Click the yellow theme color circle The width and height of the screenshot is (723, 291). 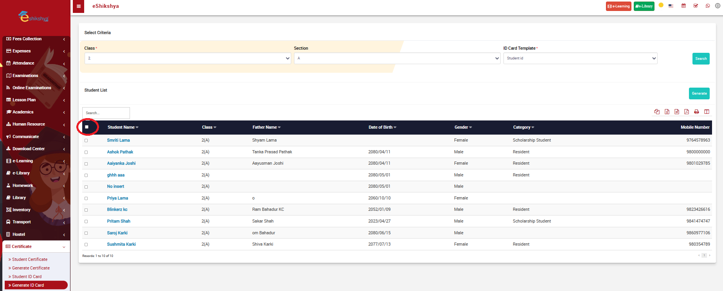point(661,5)
